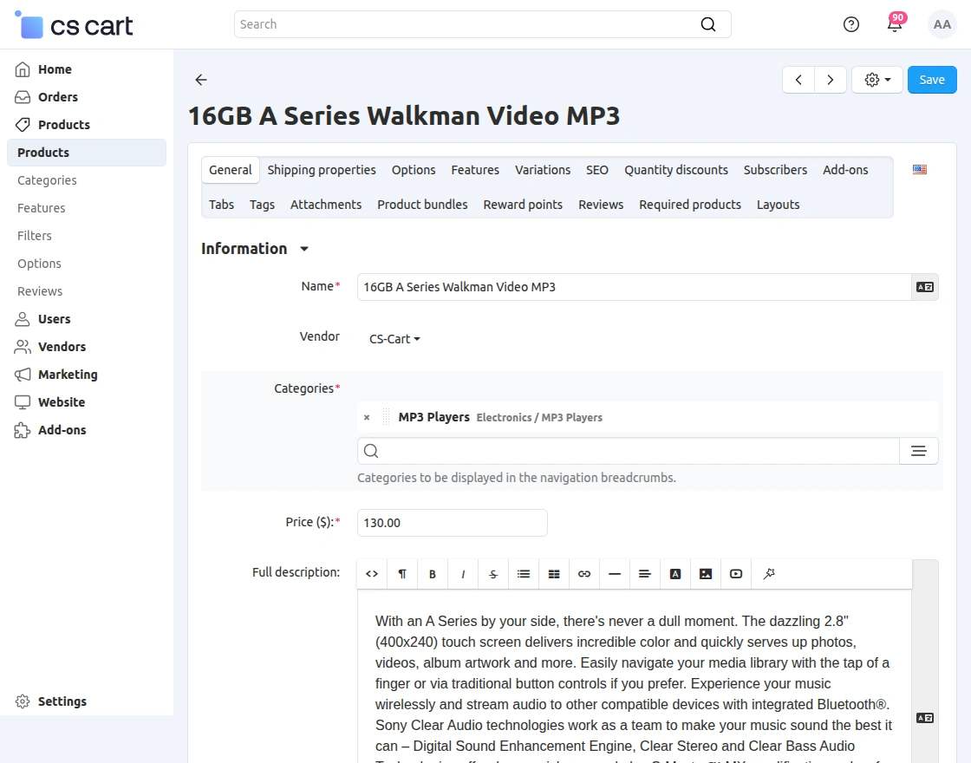The image size is (971, 763).
Task: Remove the MP3 Players category
Action: click(x=367, y=417)
